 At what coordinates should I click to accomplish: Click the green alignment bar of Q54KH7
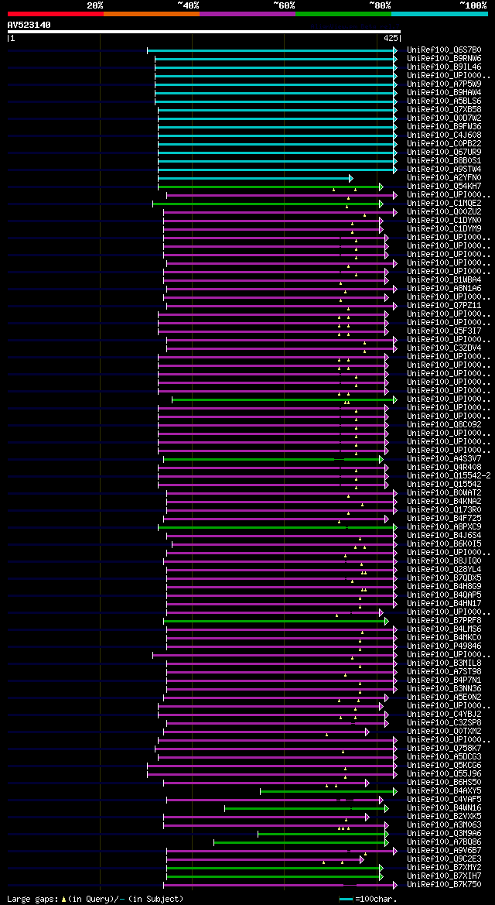tap(271, 187)
